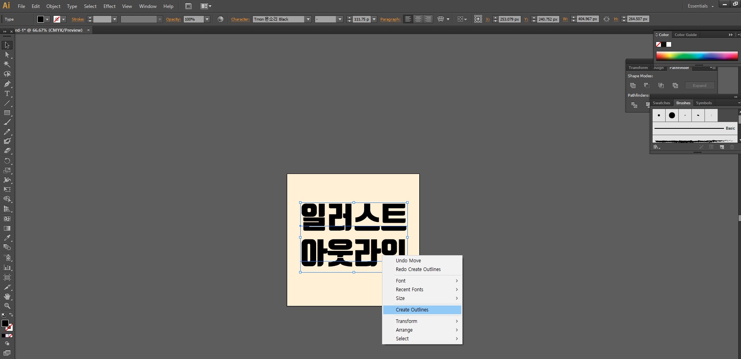This screenshot has width=741, height=359.
Task: Select the Hand tool
Action: (7, 296)
